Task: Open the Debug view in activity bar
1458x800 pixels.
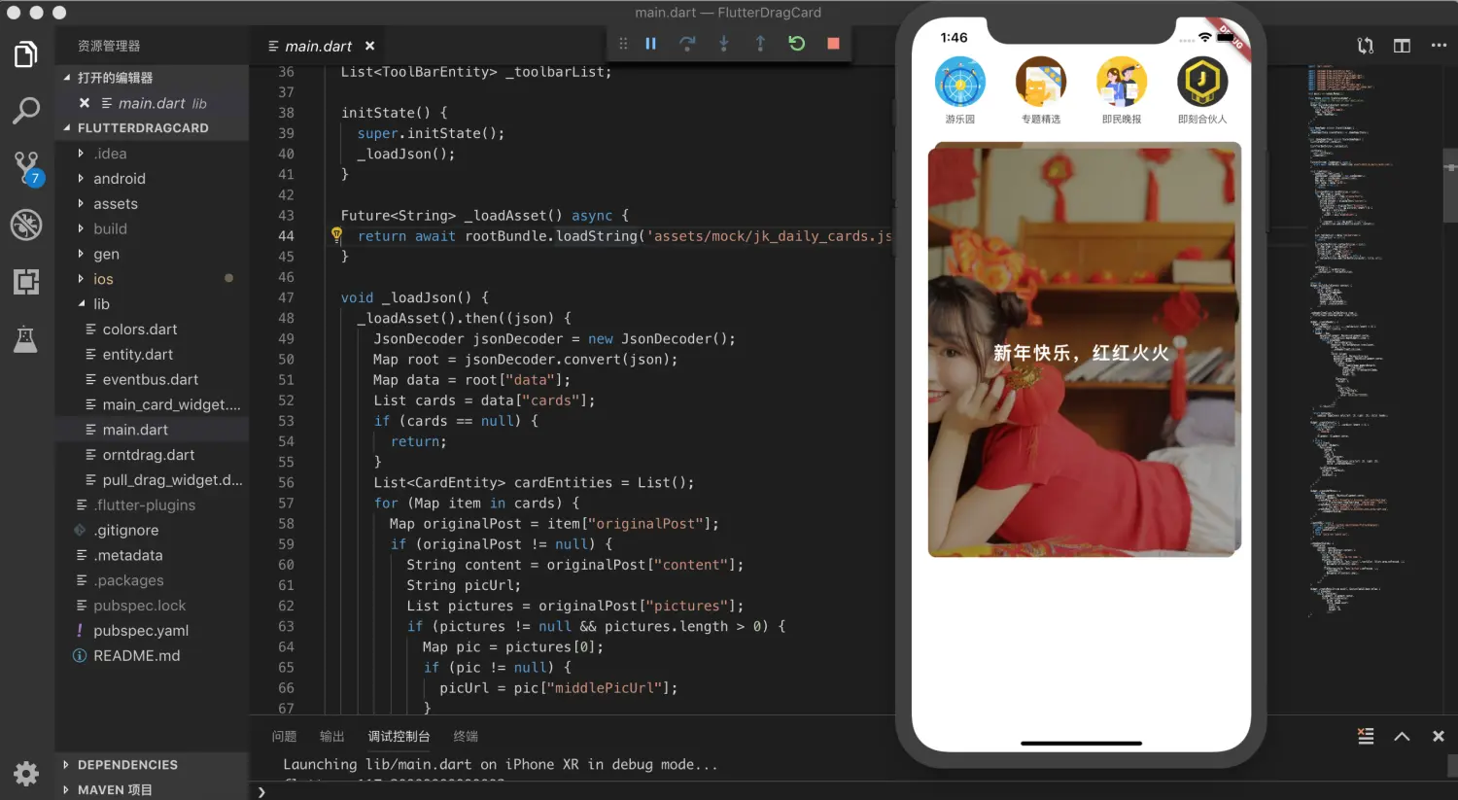Action: 26,225
